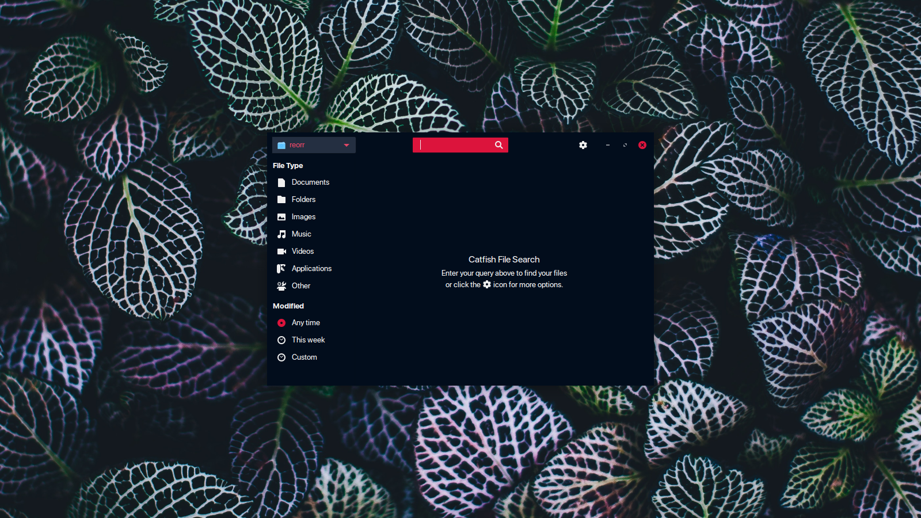This screenshot has height=518, width=921.
Task: Click the Any time radio icon
Action: coord(281,323)
